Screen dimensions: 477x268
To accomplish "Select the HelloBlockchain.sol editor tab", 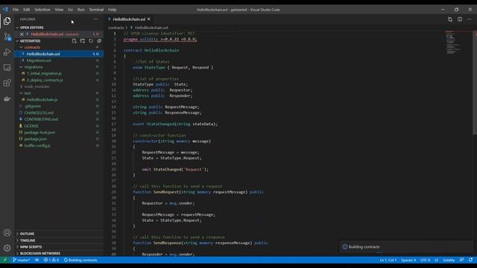I will (x=129, y=19).
